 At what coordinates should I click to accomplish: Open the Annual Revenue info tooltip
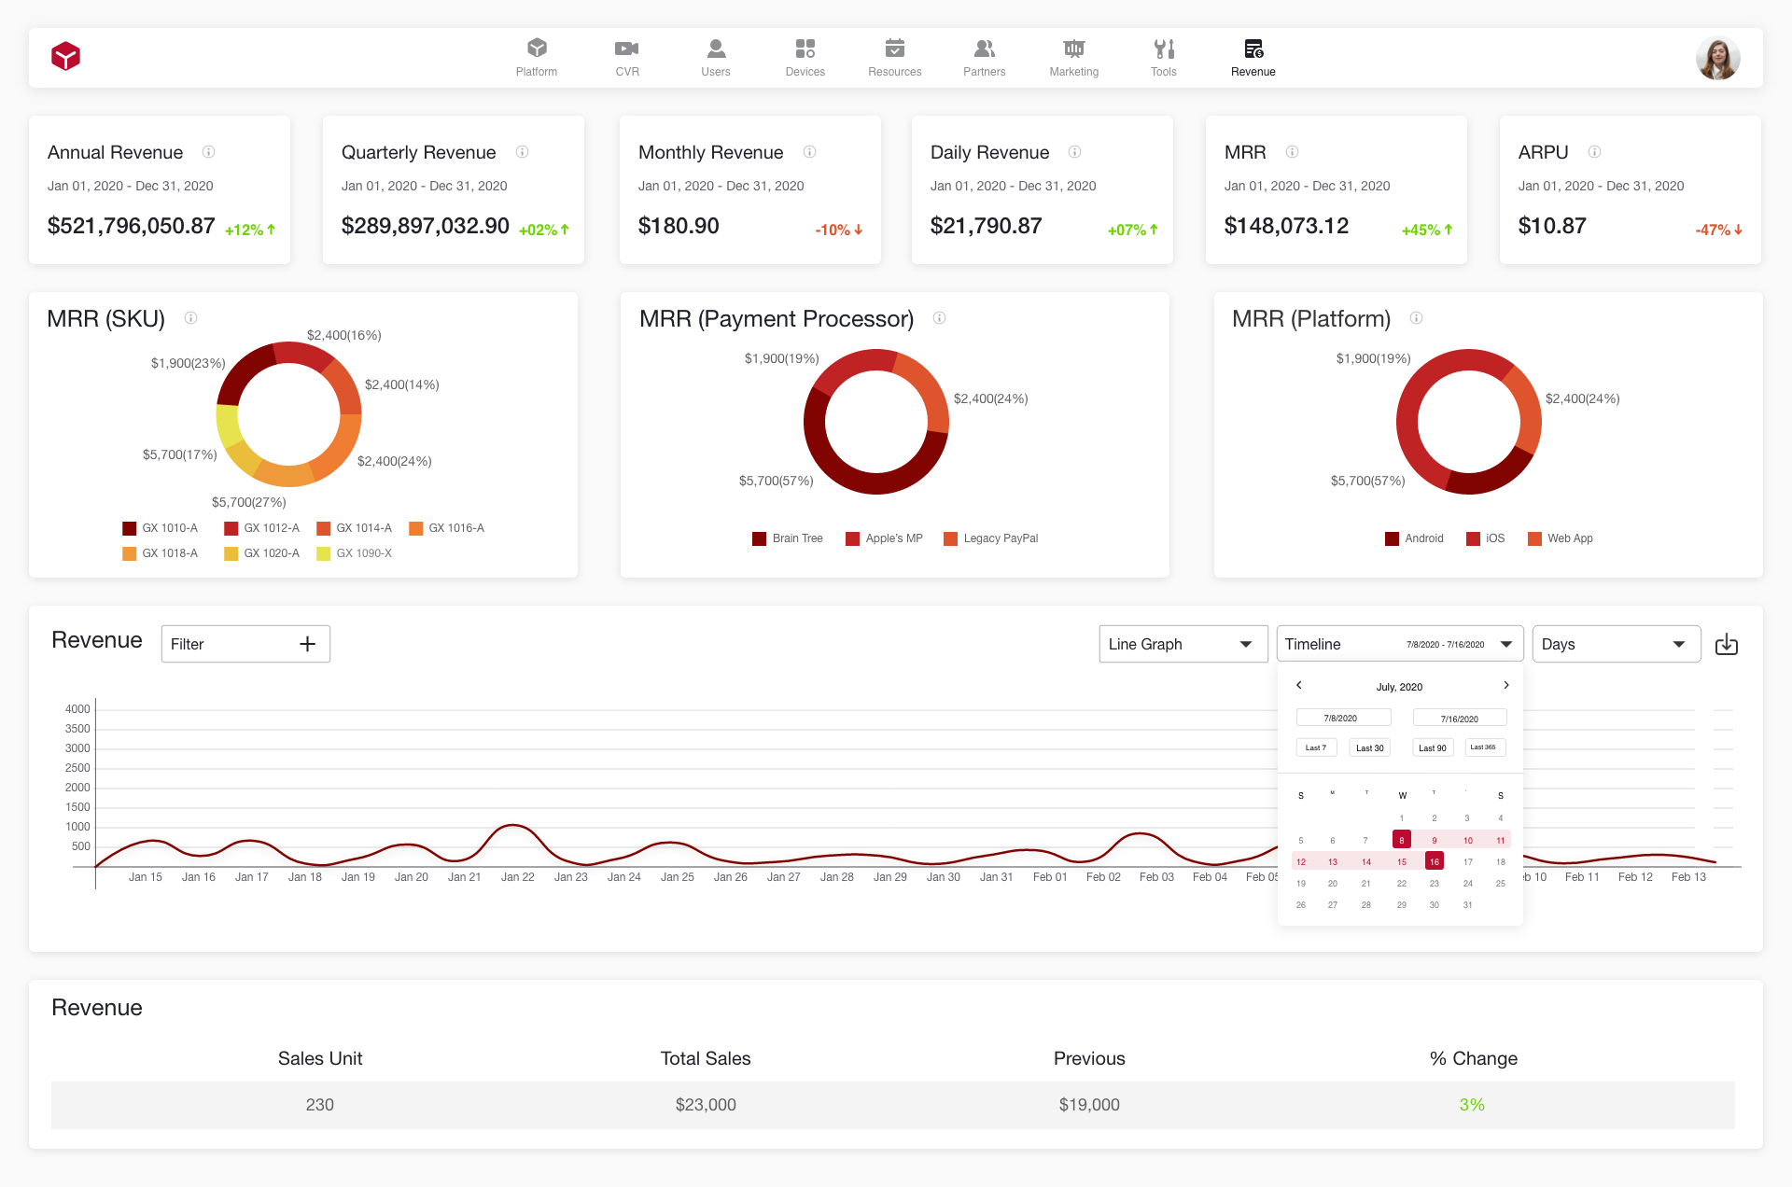pos(209,152)
